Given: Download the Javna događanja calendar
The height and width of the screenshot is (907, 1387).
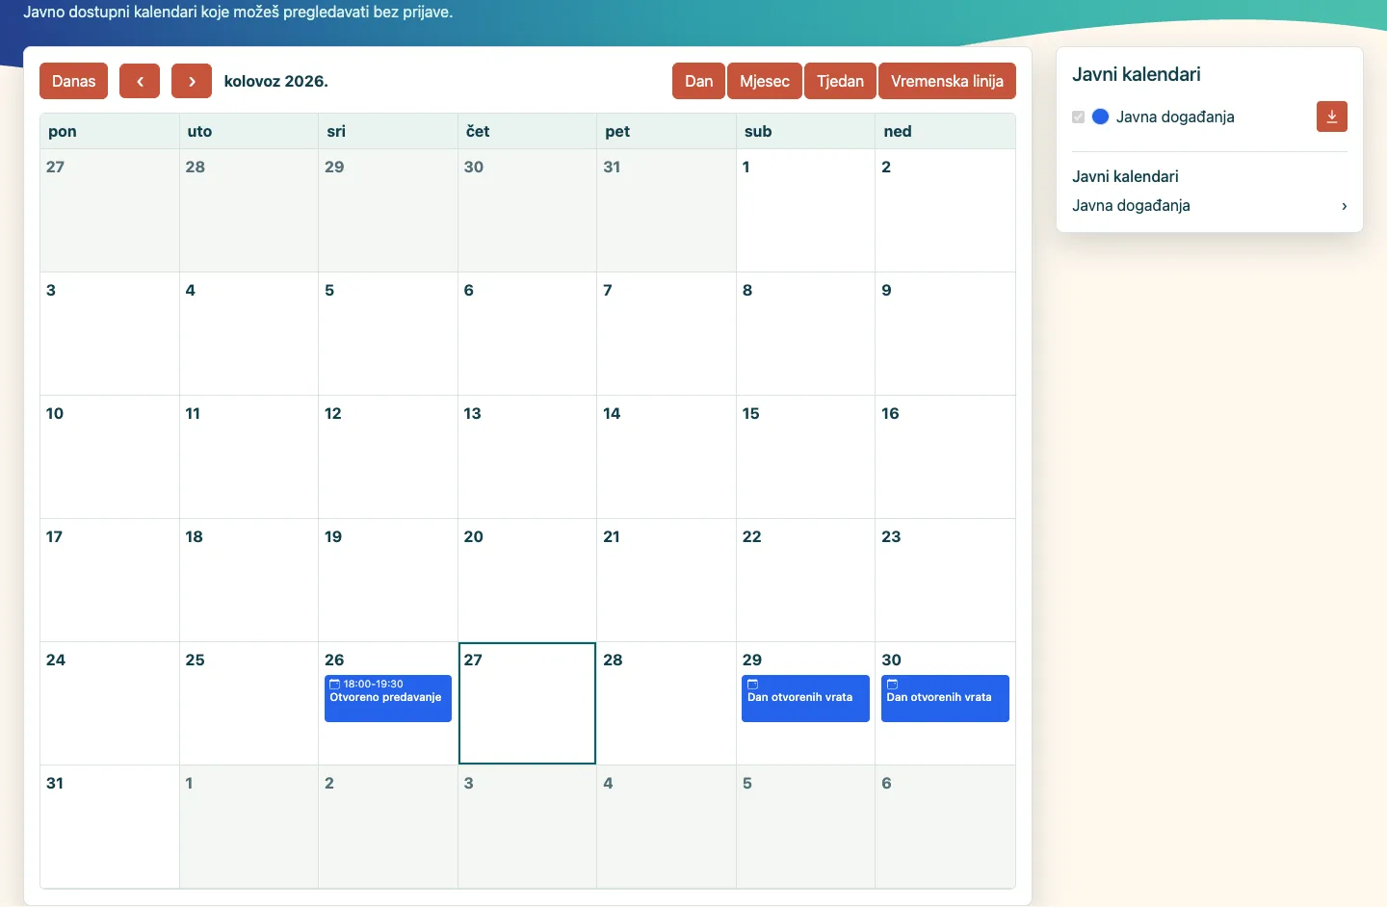Looking at the screenshot, I should coord(1331,117).
